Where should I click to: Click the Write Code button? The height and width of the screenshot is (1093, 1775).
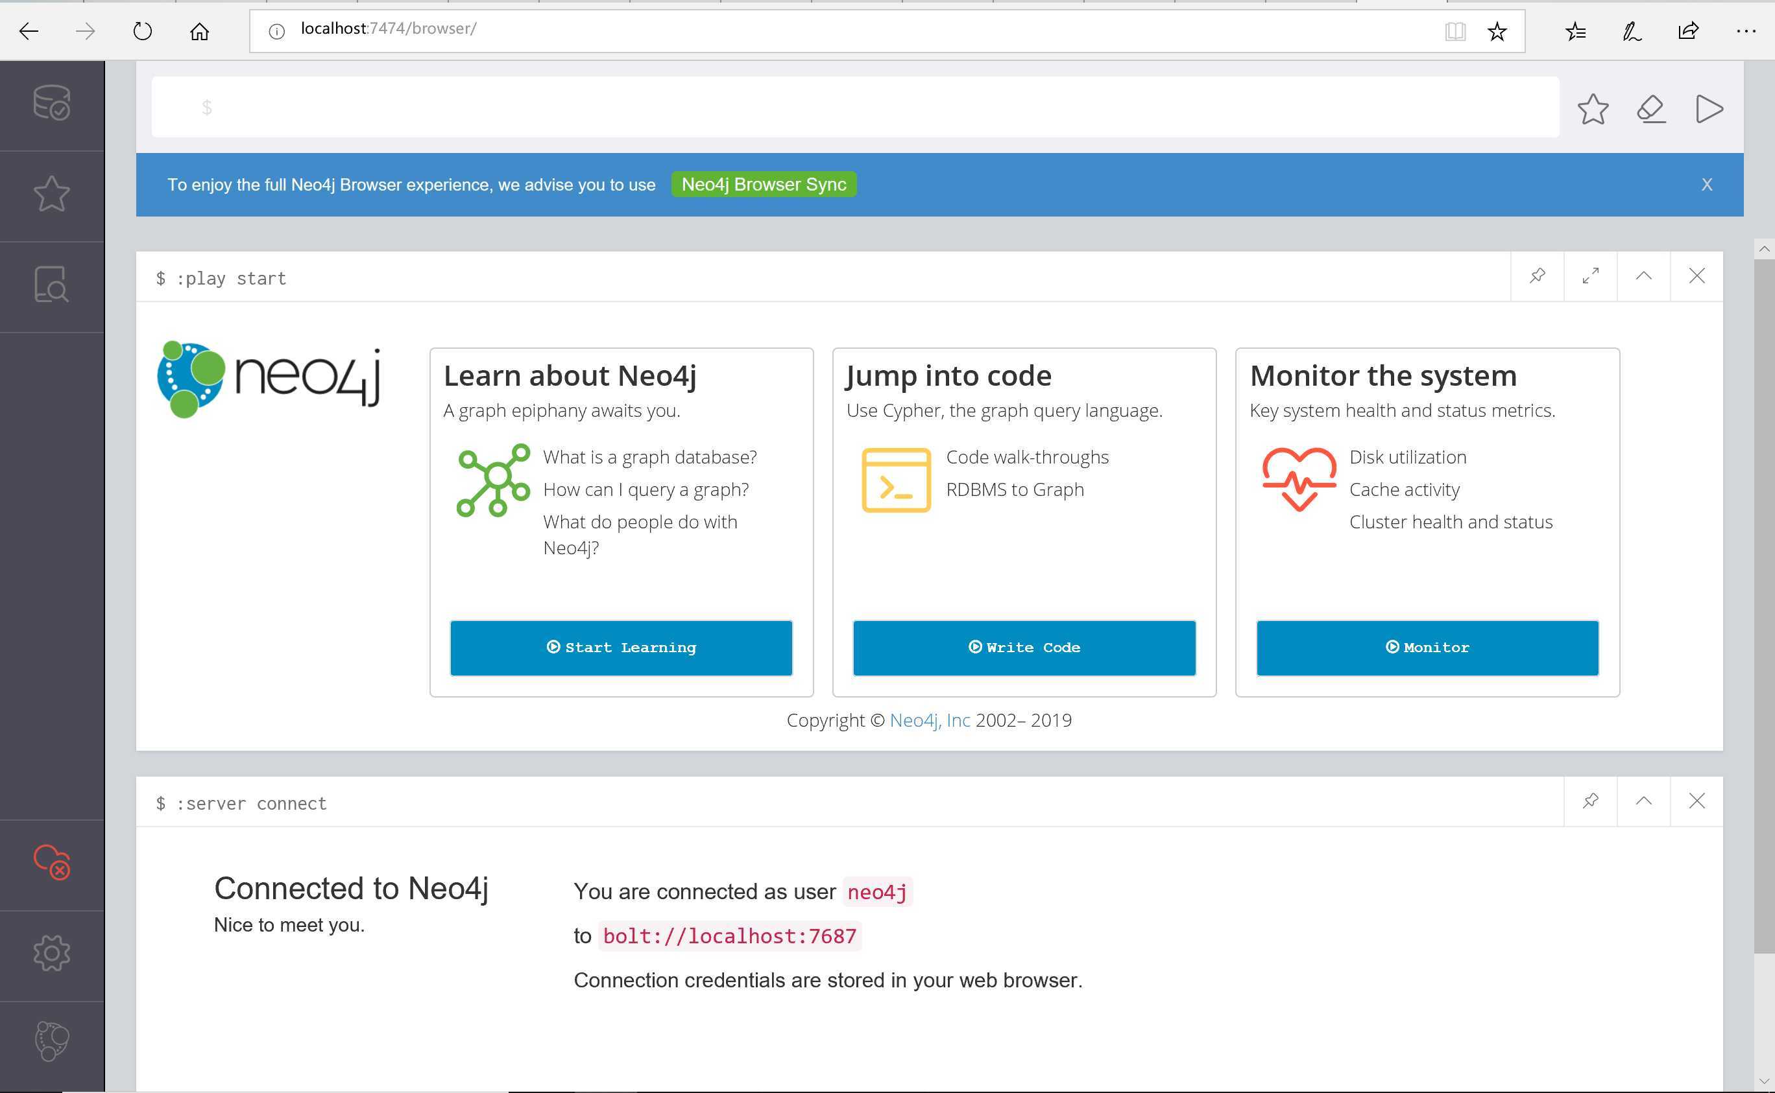pos(1024,648)
